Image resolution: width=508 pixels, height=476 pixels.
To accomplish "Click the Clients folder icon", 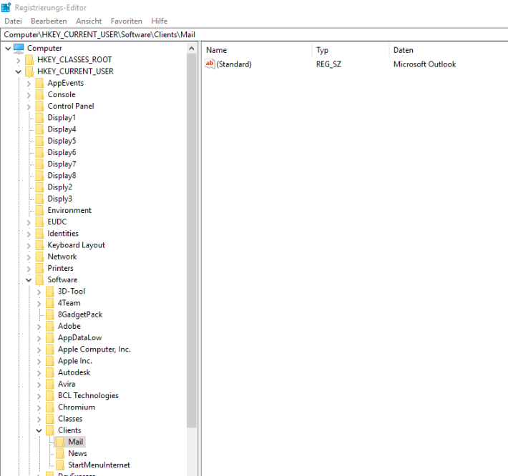I will (x=50, y=430).
